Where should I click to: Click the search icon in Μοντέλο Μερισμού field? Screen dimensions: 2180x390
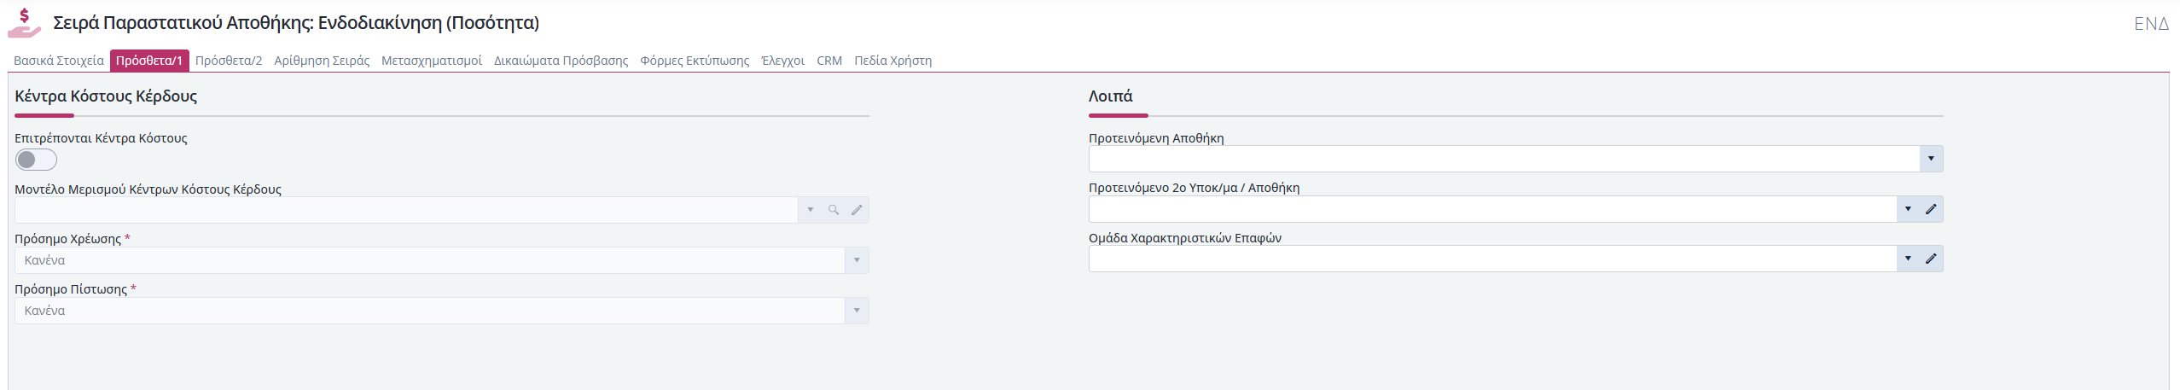pyautogui.click(x=834, y=210)
